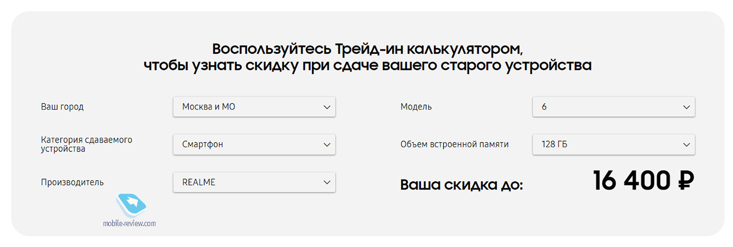The width and height of the screenshot is (733, 247).
Task: Click the Категория сдаваемого устройства label
Action: (x=86, y=145)
